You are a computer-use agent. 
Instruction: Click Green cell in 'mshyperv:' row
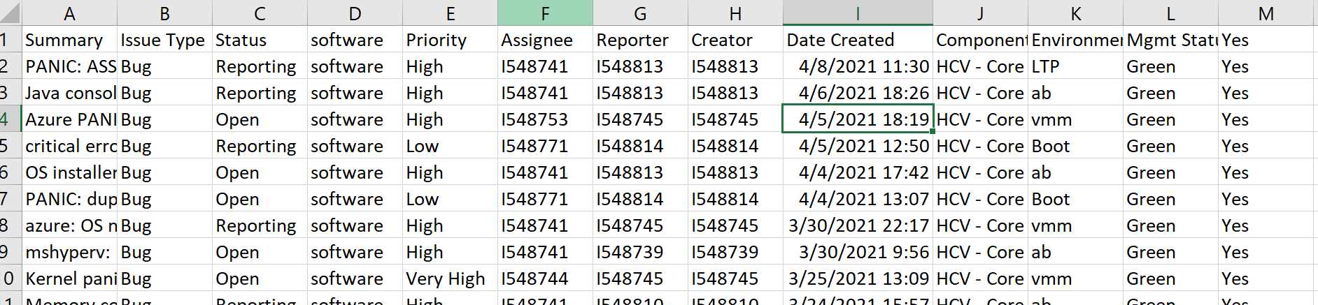pyautogui.click(x=1170, y=252)
